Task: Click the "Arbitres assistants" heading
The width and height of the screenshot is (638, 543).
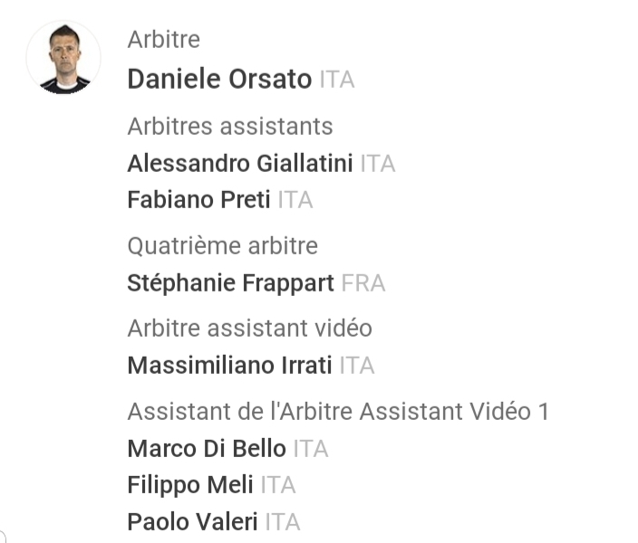Action: pos(230,127)
